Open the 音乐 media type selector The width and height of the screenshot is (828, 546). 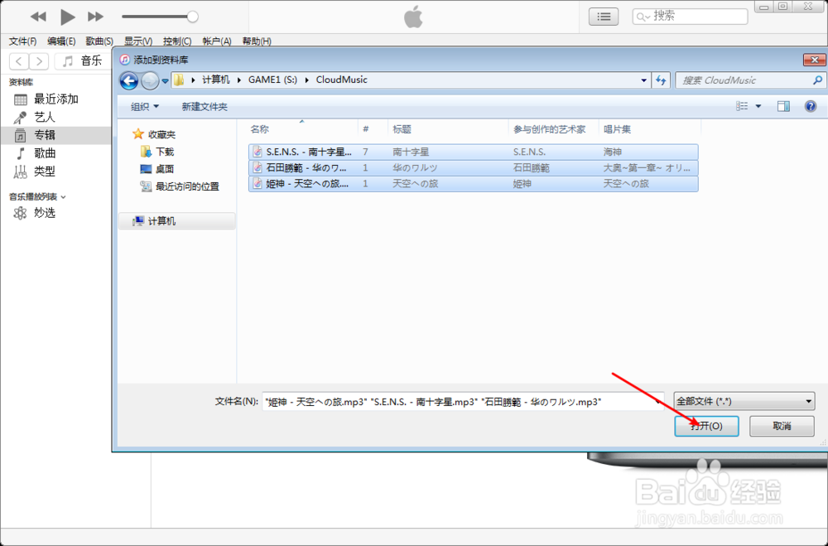coord(82,61)
